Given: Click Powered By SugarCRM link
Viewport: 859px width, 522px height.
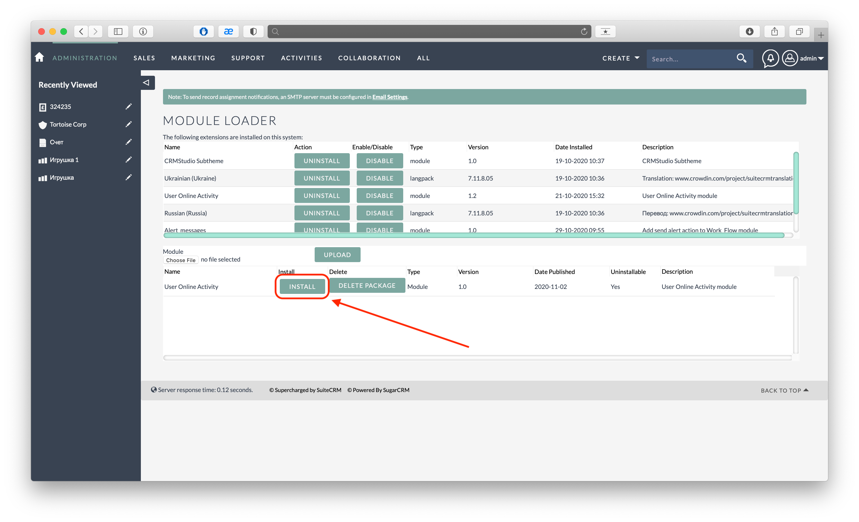Looking at the screenshot, I should tap(378, 390).
